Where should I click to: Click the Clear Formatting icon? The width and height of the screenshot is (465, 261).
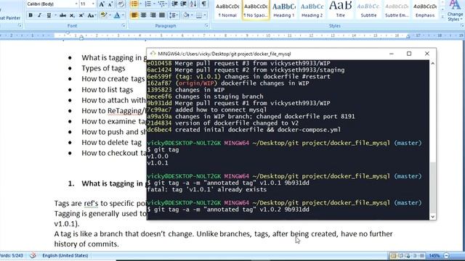(121, 4)
